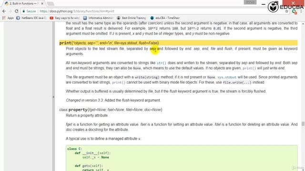
Task: Open the eduCBA TimeSheet bookmark
Action: [x=165, y=18]
